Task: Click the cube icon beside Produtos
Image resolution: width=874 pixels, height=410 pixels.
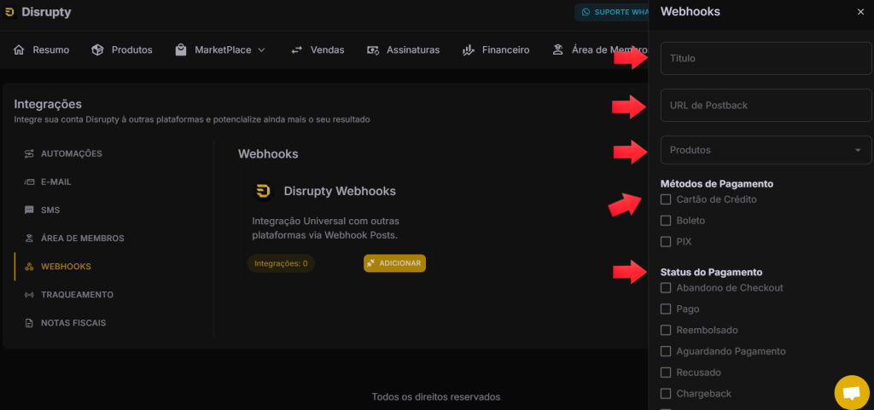Action: pos(97,50)
